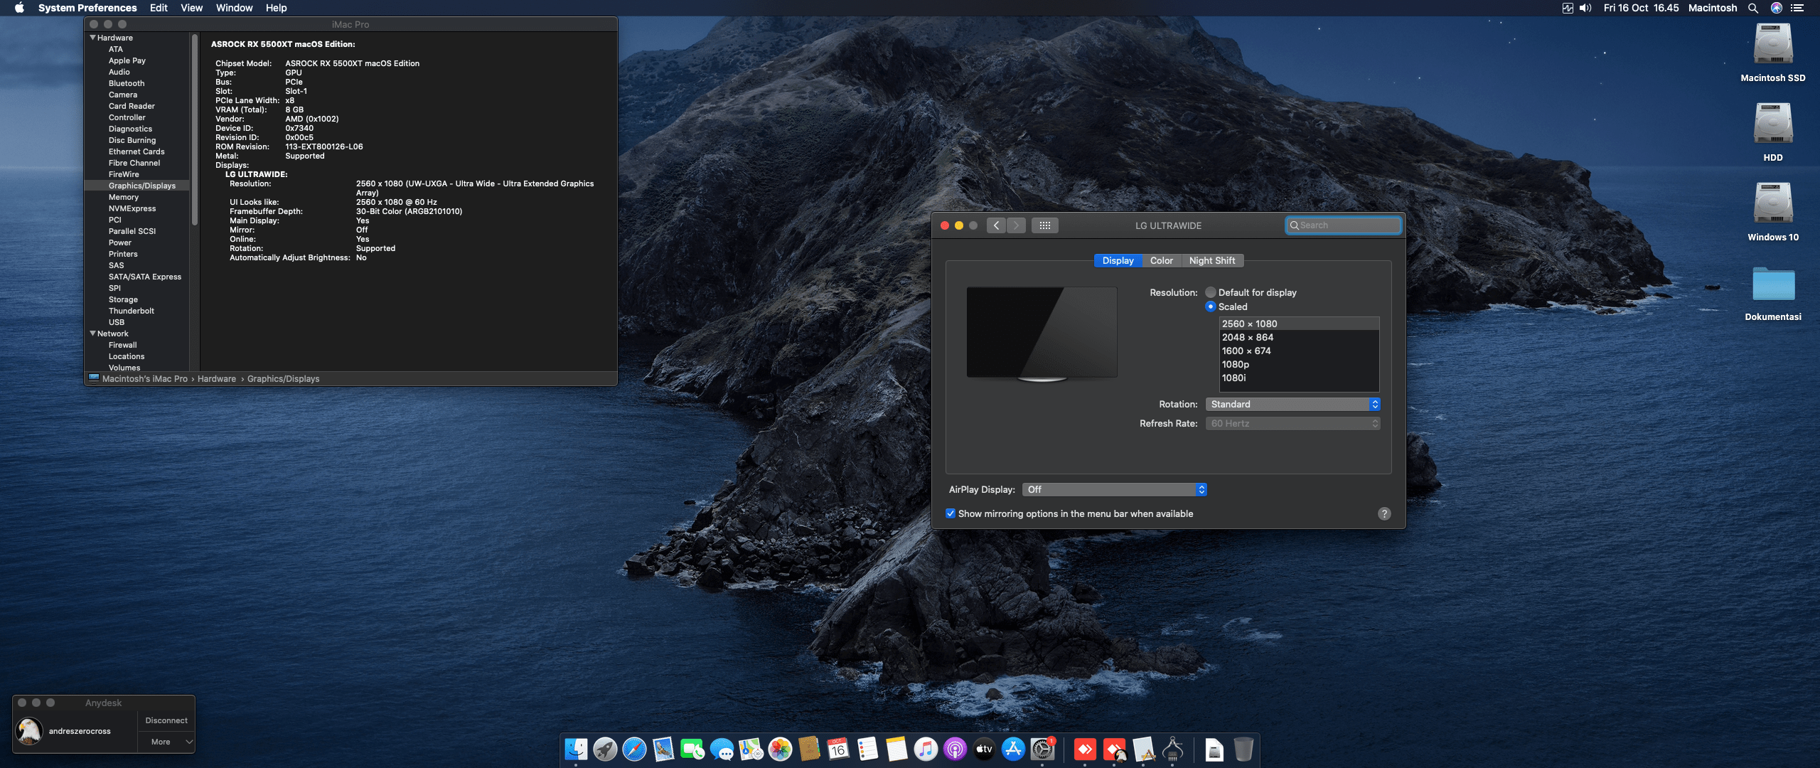Open Music note icon in Dock
Image resolution: width=1820 pixels, height=768 pixels.
click(x=926, y=749)
